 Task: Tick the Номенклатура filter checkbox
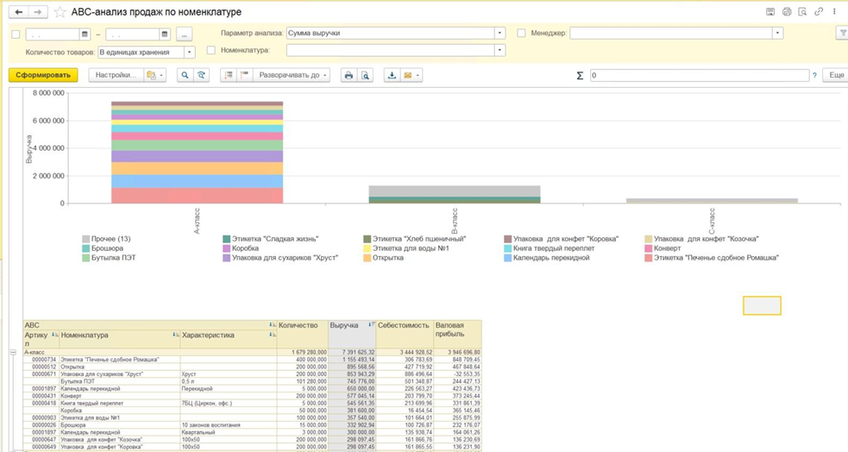pyautogui.click(x=210, y=51)
